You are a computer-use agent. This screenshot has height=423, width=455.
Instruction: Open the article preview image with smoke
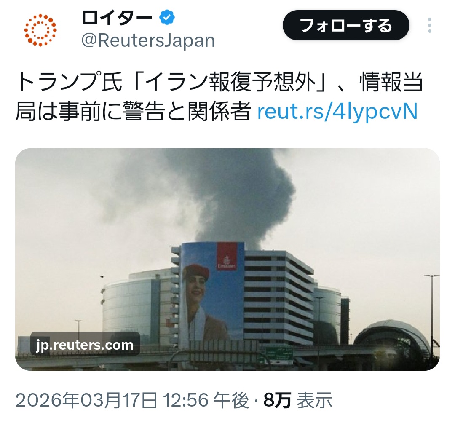point(227,259)
